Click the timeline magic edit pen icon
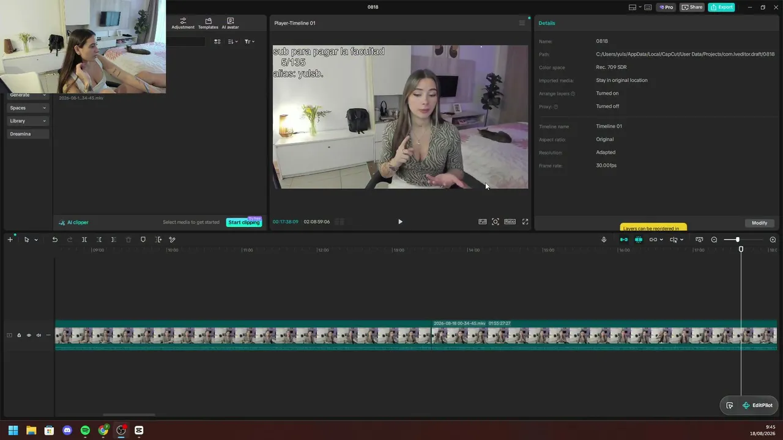Viewport: 783px width, 440px height. tap(172, 240)
